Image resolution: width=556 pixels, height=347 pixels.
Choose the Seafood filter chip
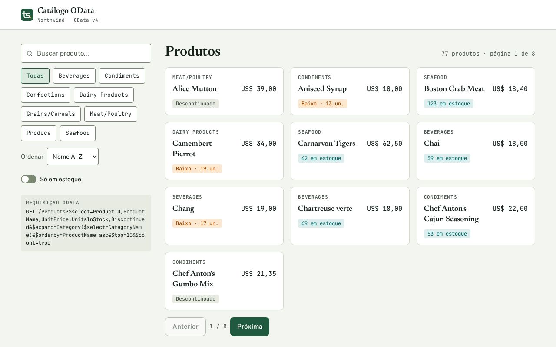78,133
